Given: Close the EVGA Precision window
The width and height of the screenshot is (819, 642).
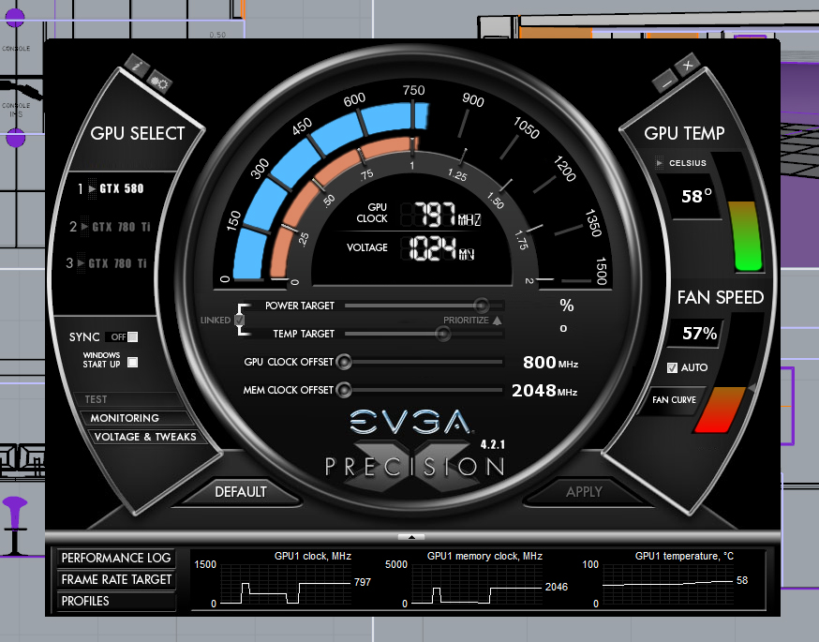Looking at the screenshot, I should (688, 66).
